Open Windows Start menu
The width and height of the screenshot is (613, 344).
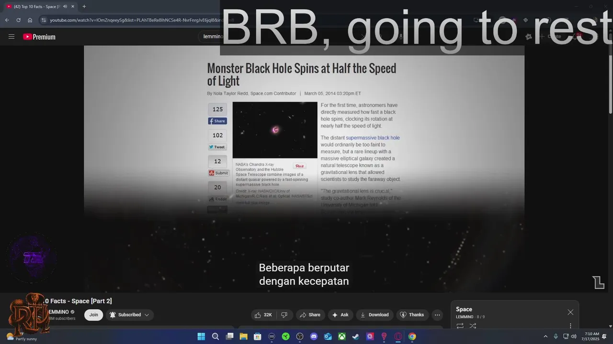tap(201, 336)
